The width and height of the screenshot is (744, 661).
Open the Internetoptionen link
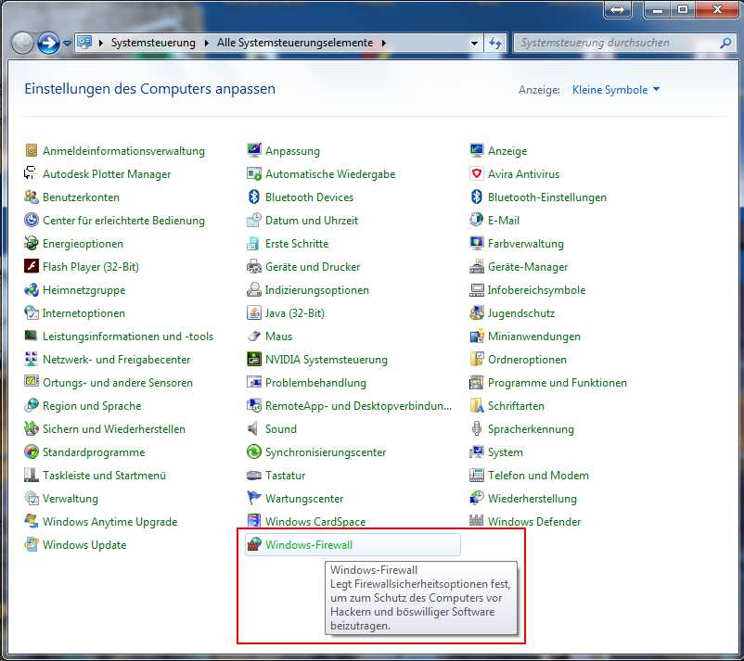coord(83,313)
